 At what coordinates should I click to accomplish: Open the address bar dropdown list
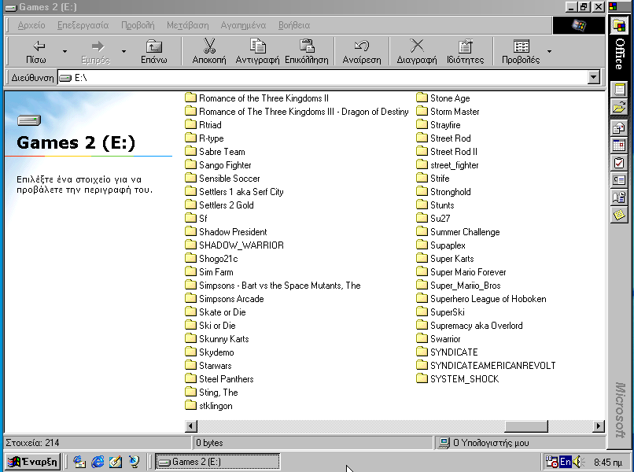(x=594, y=78)
